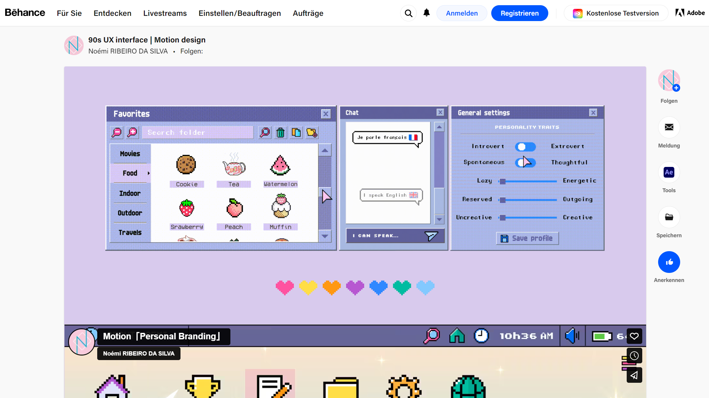Click the paper plane share icon

coord(634,375)
